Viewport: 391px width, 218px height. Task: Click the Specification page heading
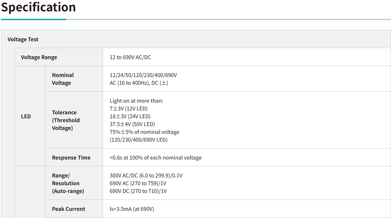(38, 7)
